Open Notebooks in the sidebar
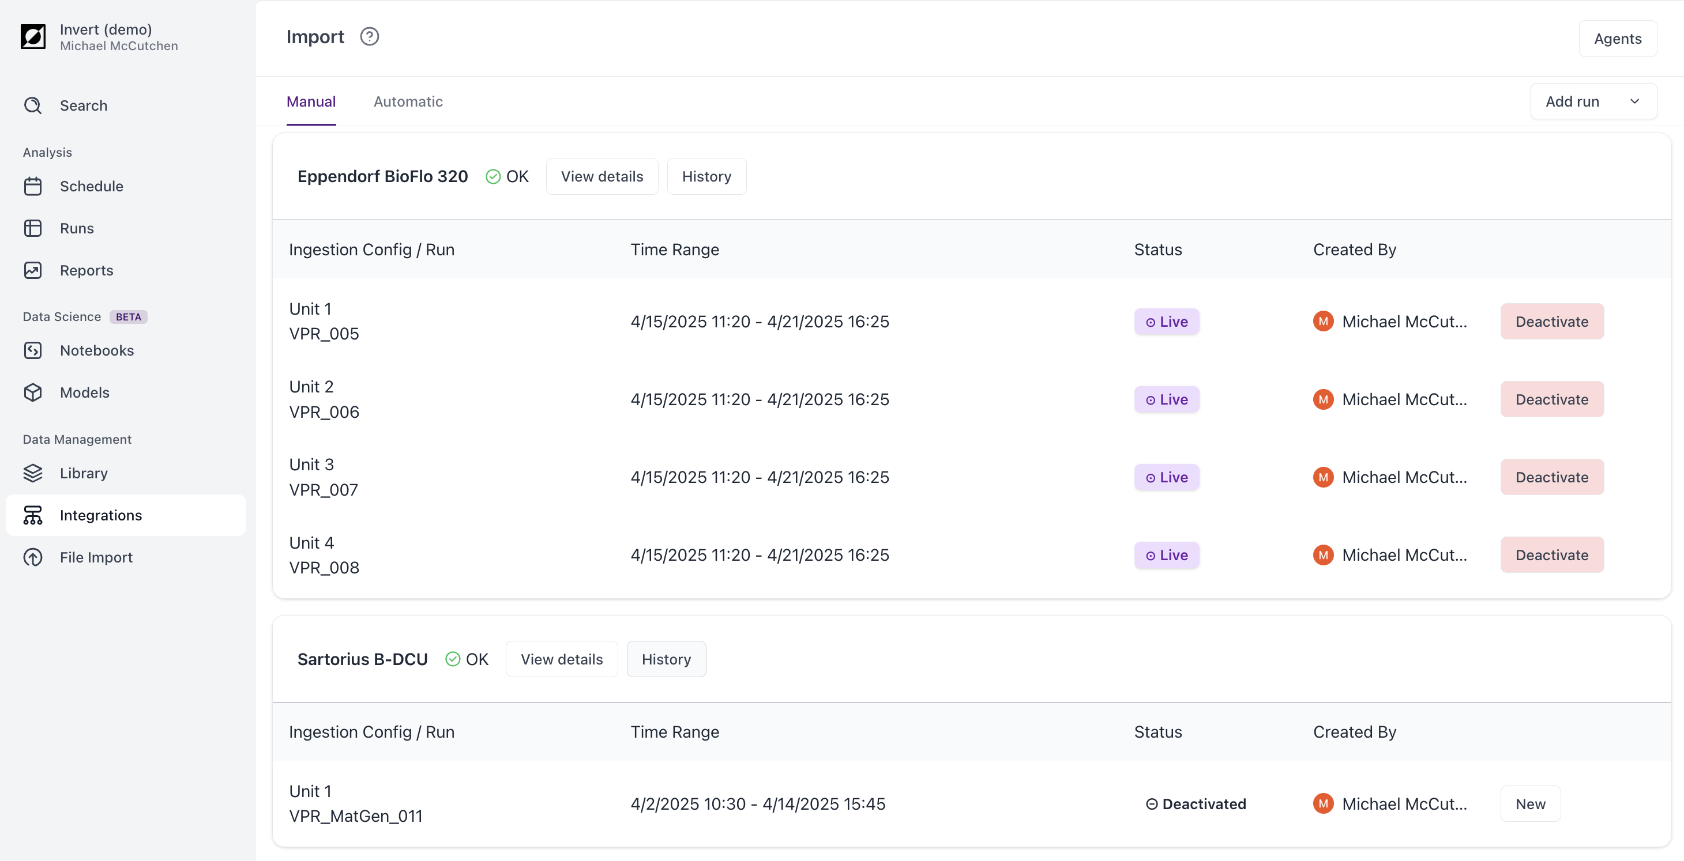The height and width of the screenshot is (861, 1684). click(x=126, y=350)
